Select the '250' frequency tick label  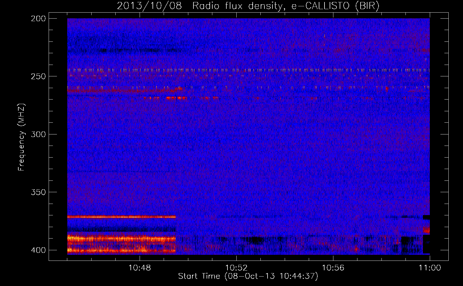point(38,76)
